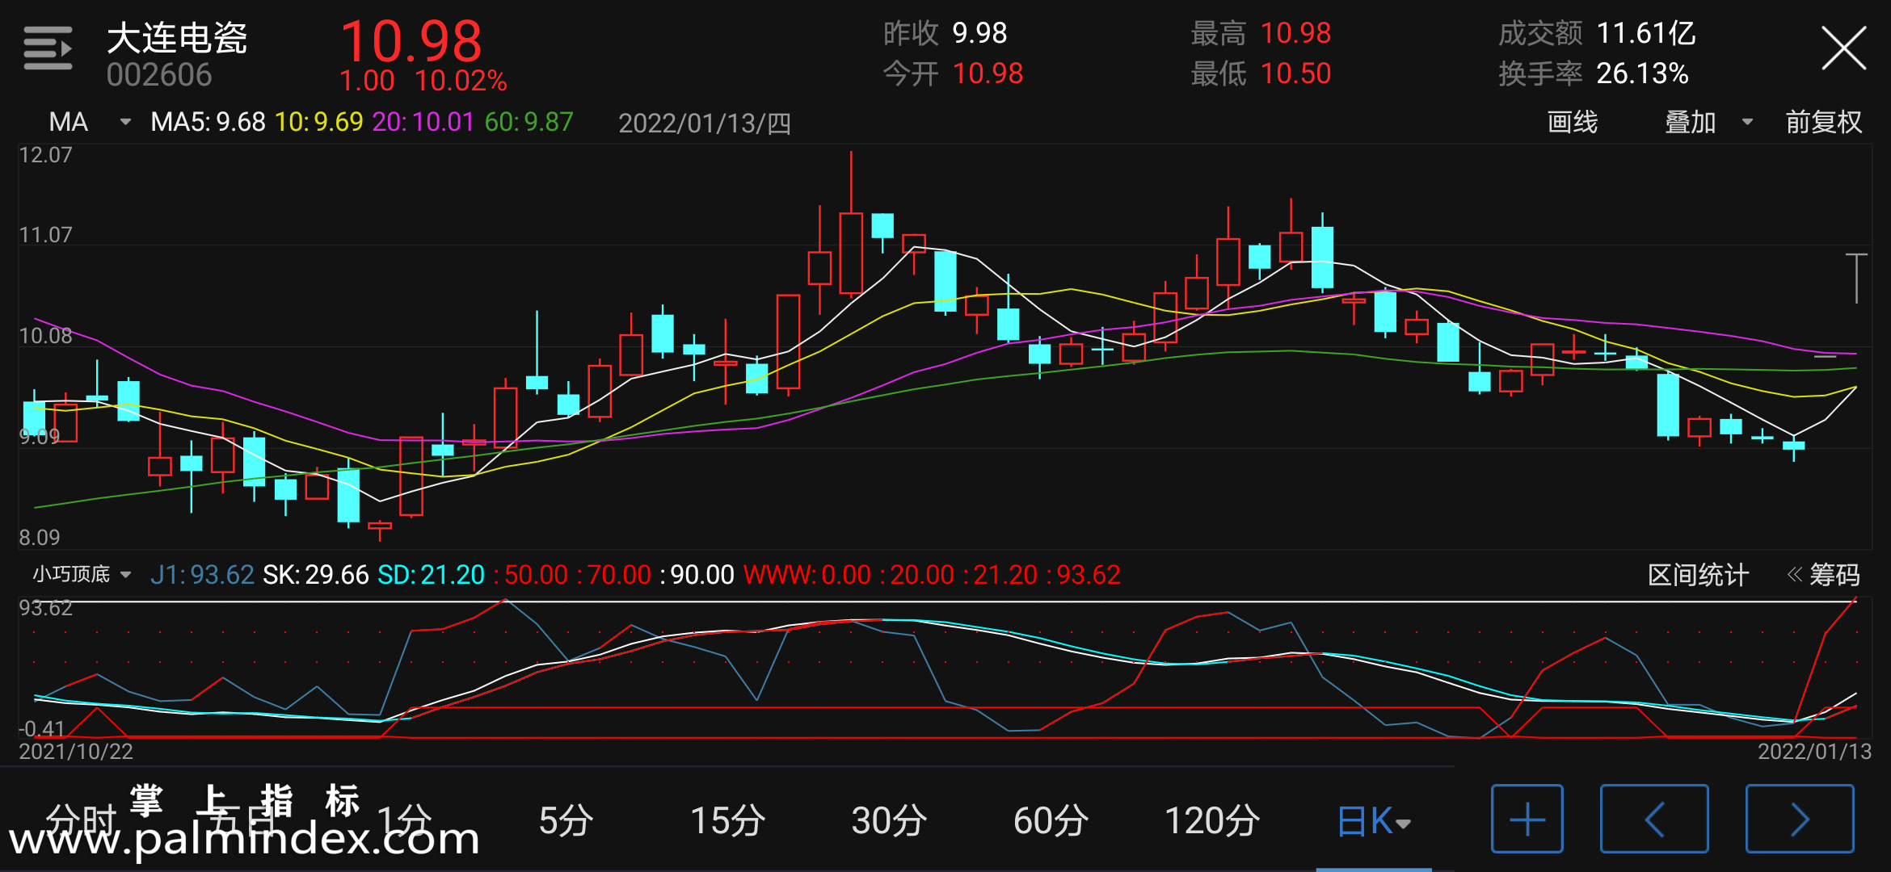Toggle 前复权 price adjustment

pyautogui.click(x=1823, y=122)
